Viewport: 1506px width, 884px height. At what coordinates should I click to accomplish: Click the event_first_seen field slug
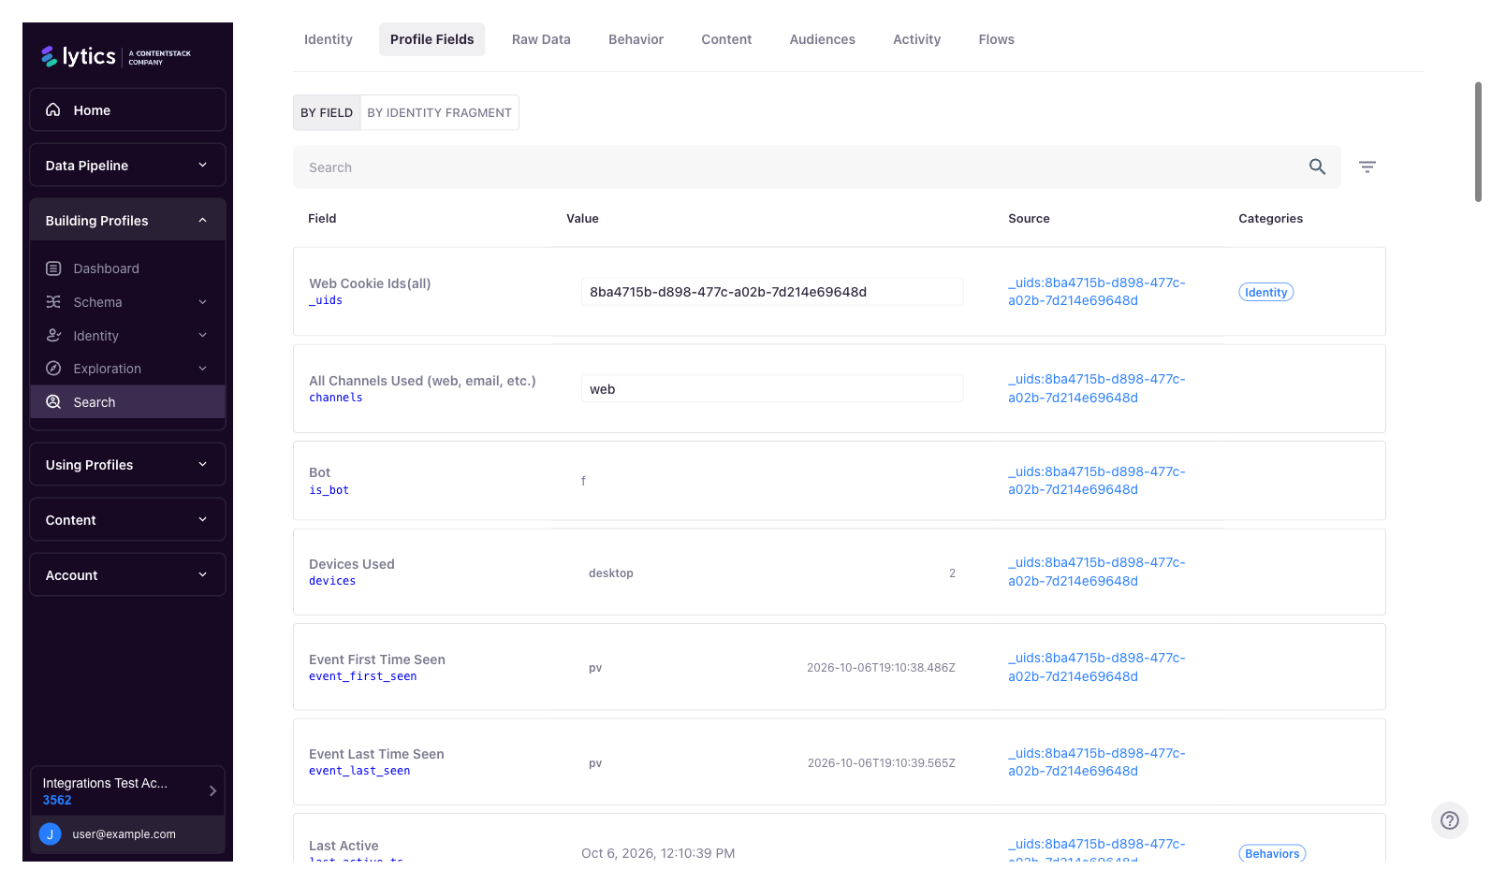[363, 676]
